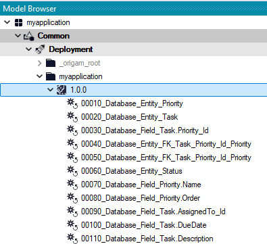The height and width of the screenshot is (244, 267).
Task: Select 00090_Database_Field_Task.AssignedTo_Id script
Action: 153,212
